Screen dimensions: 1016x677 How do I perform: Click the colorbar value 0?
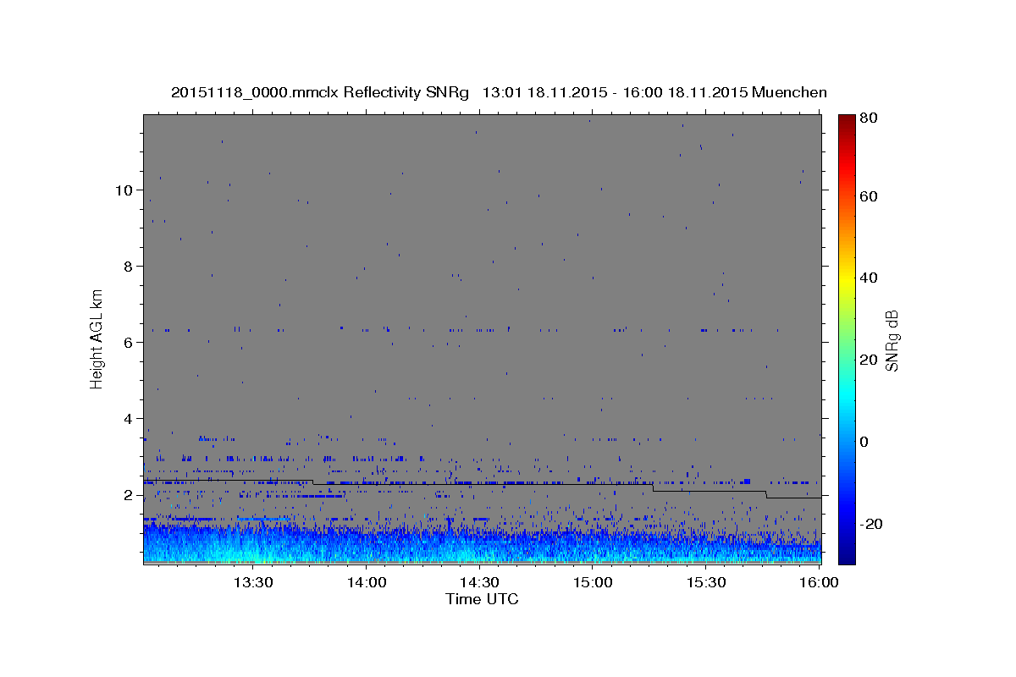(866, 442)
